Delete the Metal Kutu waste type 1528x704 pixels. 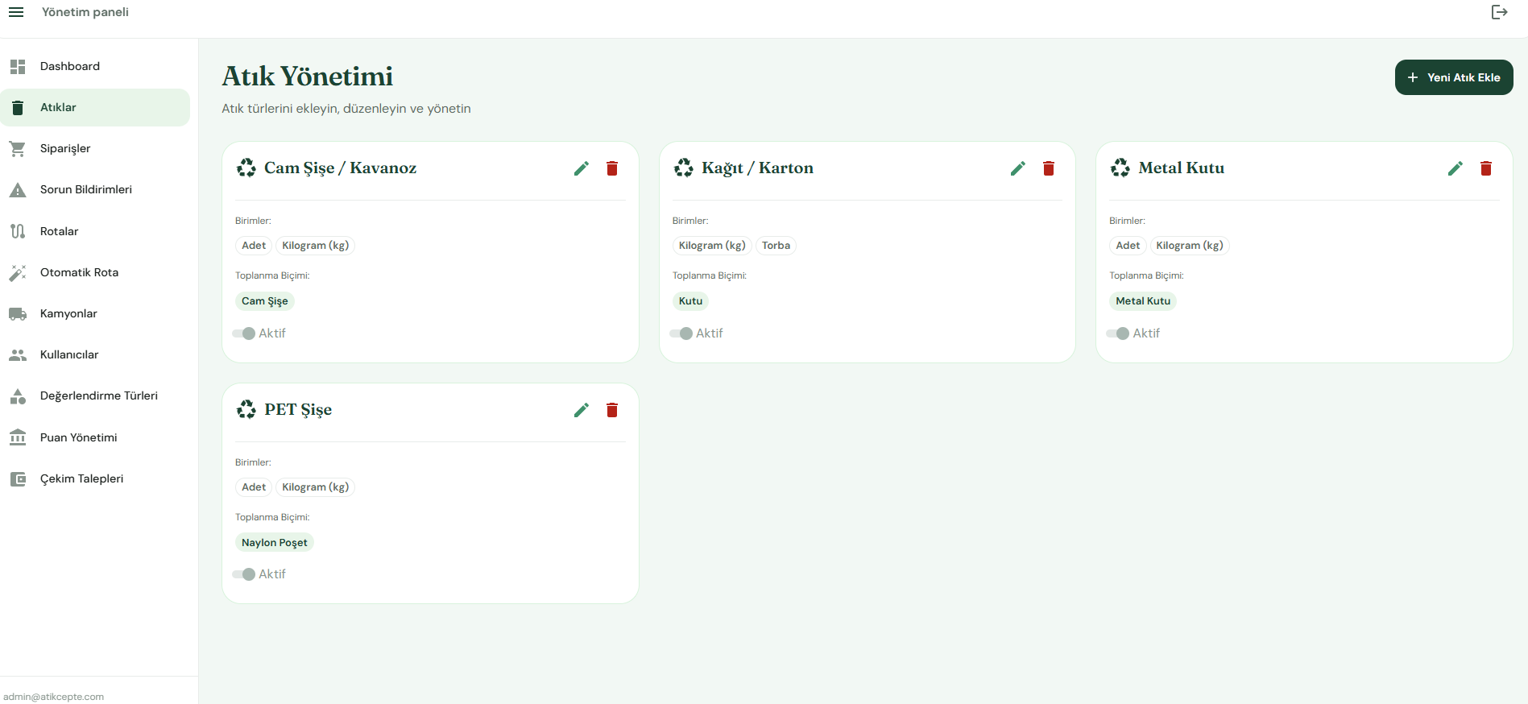coord(1486,168)
